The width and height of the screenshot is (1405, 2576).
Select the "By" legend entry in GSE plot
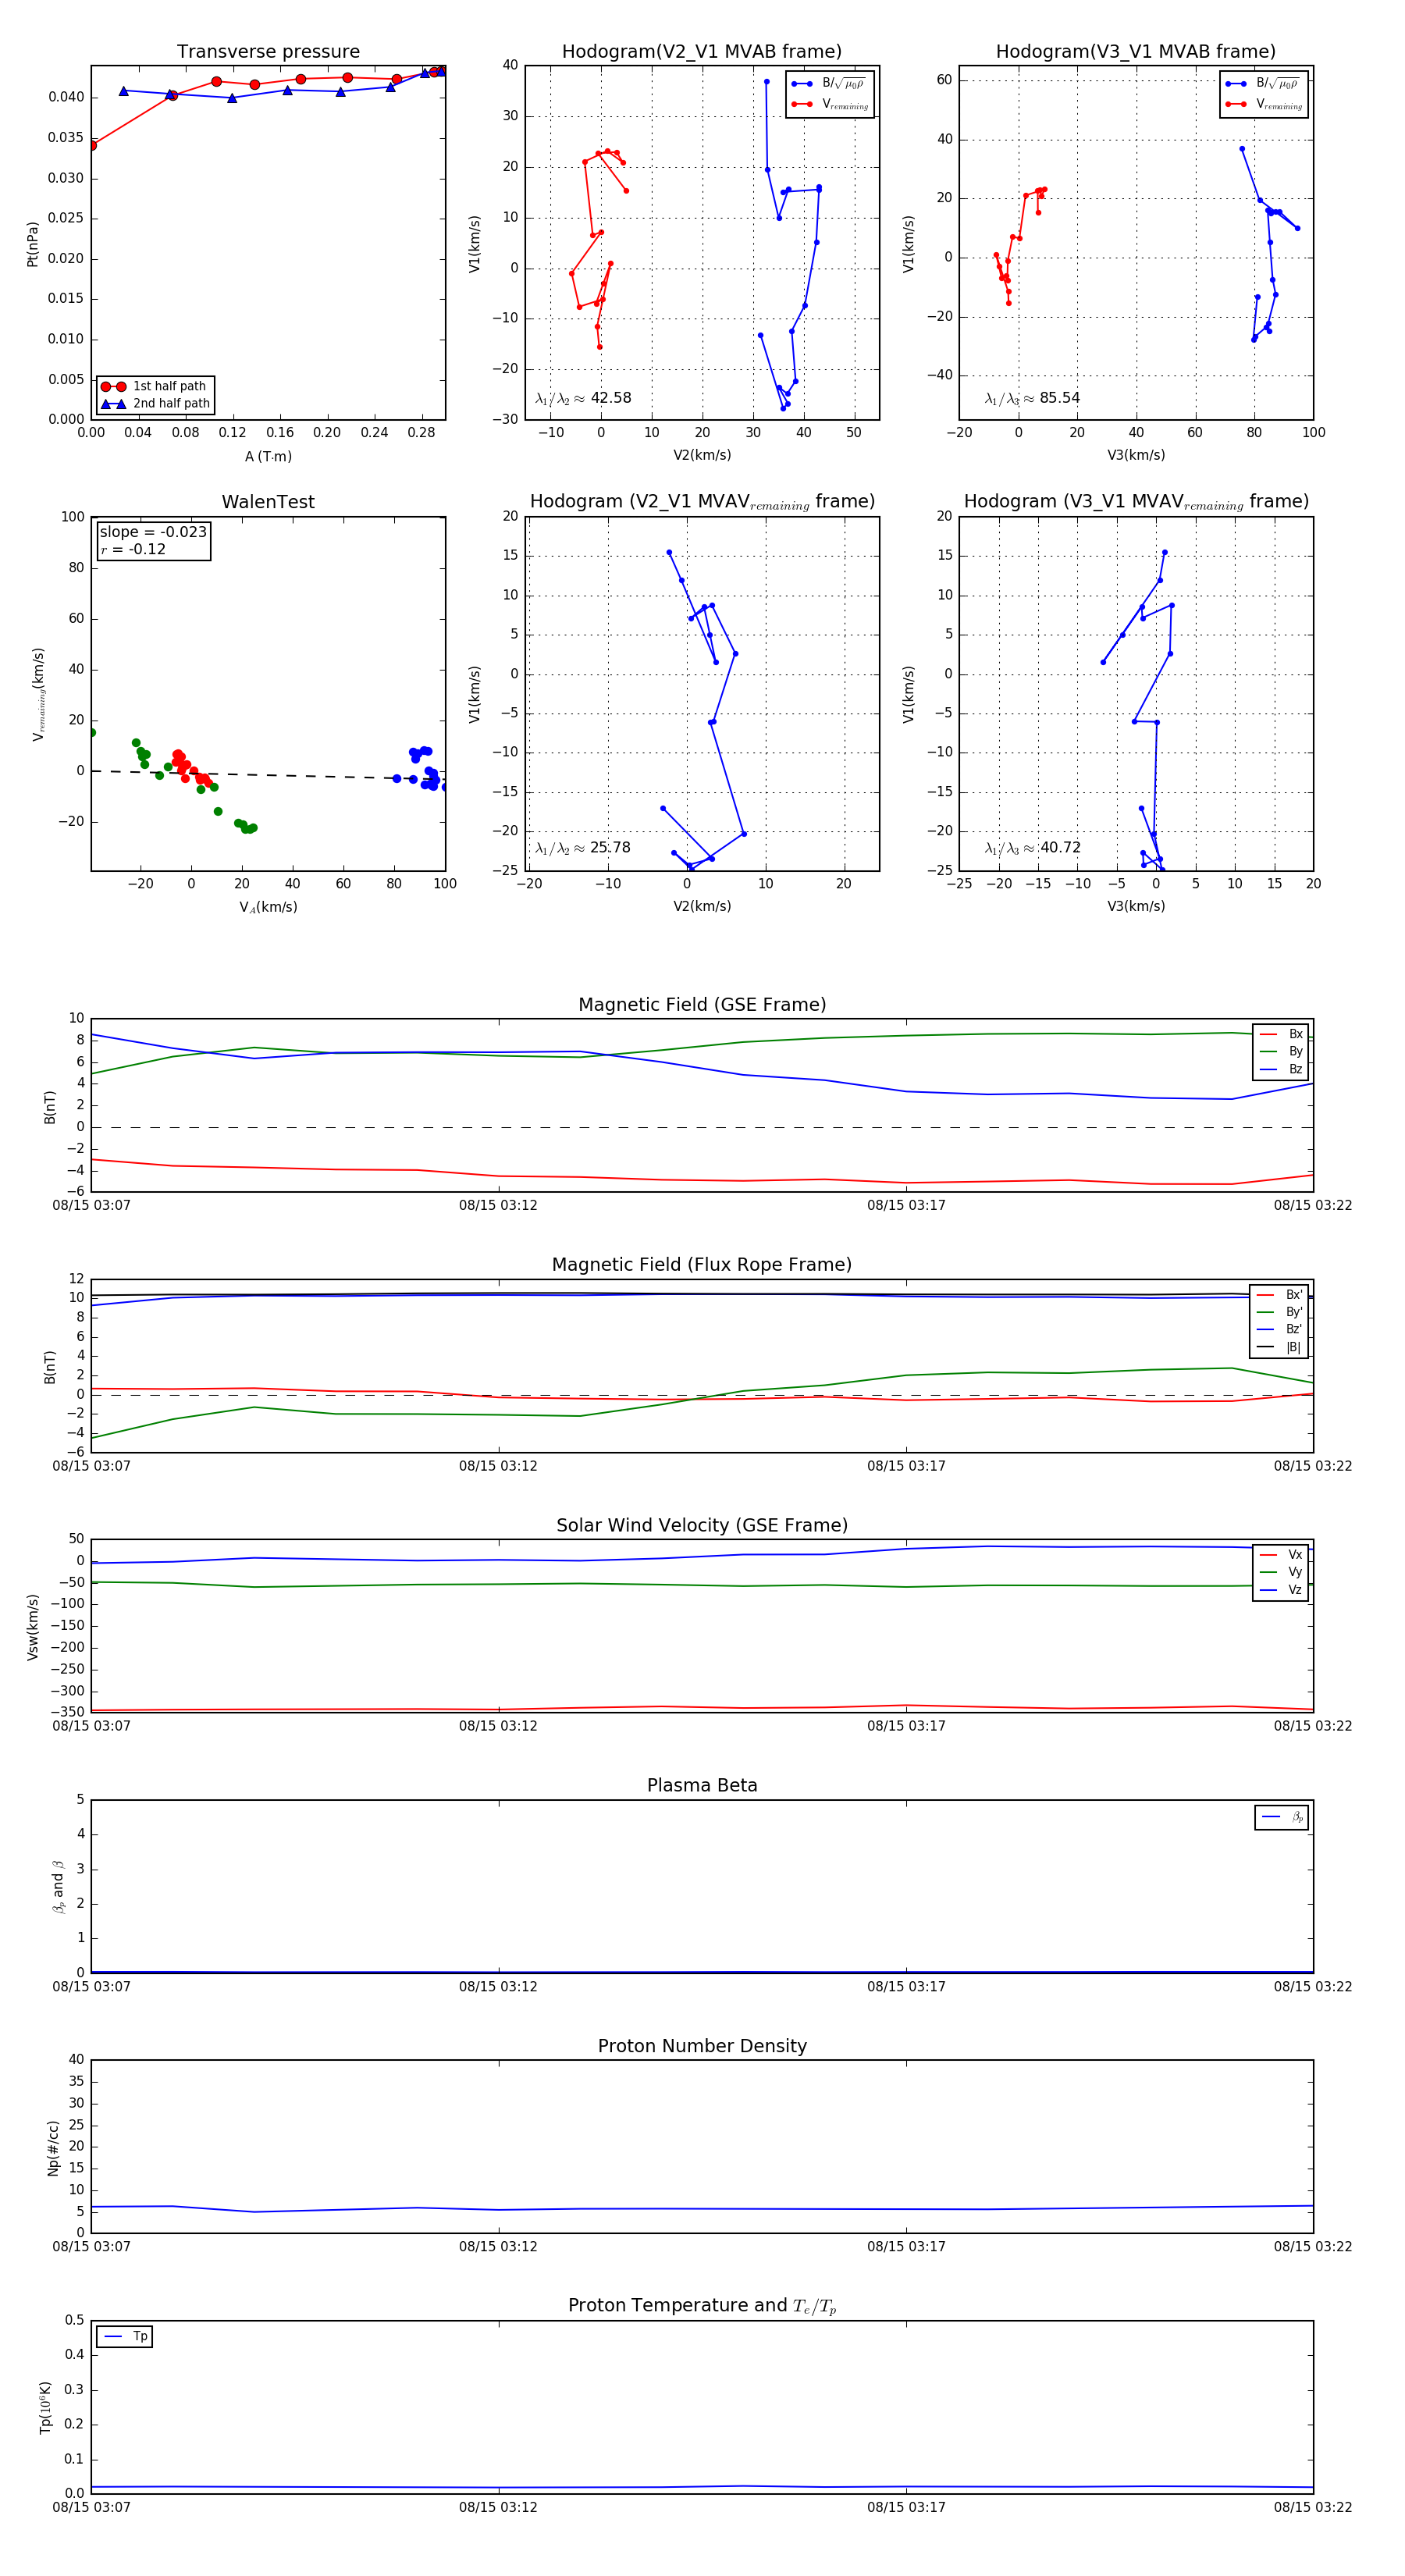tap(1281, 1051)
